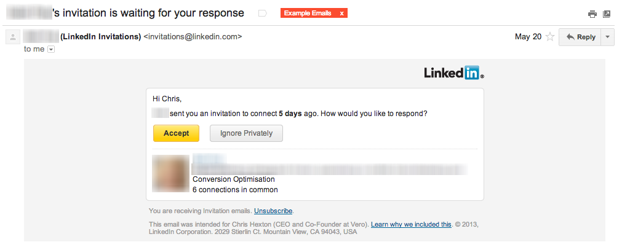Click the "(LinkedIn Invitations)" sender name
Image resolution: width=622 pixels, height=250 pixels.
tap(101, 37)
